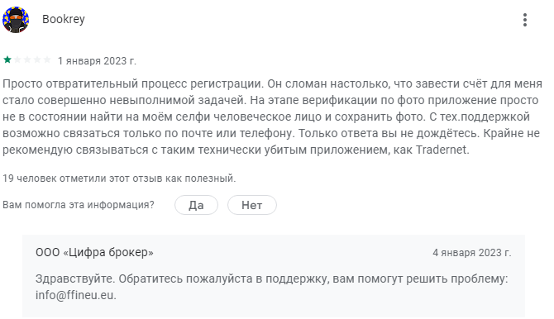Click the second grey rating star
The image size is (554, 319).
pyautogui.click(x=17, y=60)
